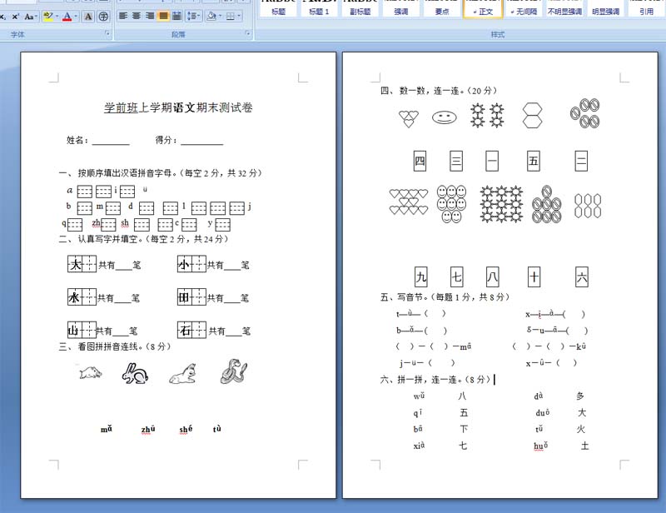Viewport: 666px width, 513px height.
Task: Align text left
Action: click(123, 16)
